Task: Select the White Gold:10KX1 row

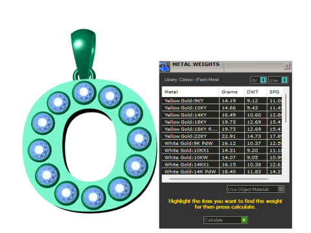Action: [222, 151]
